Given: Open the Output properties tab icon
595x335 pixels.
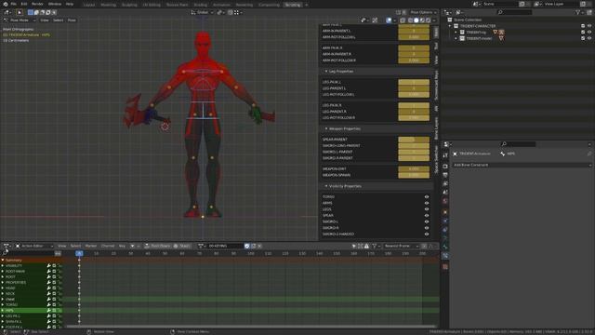Looking at the screenshot, I should pos(445,175).
